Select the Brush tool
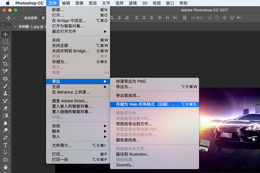This screenshot has height=173, width=260. pos(6,86)
